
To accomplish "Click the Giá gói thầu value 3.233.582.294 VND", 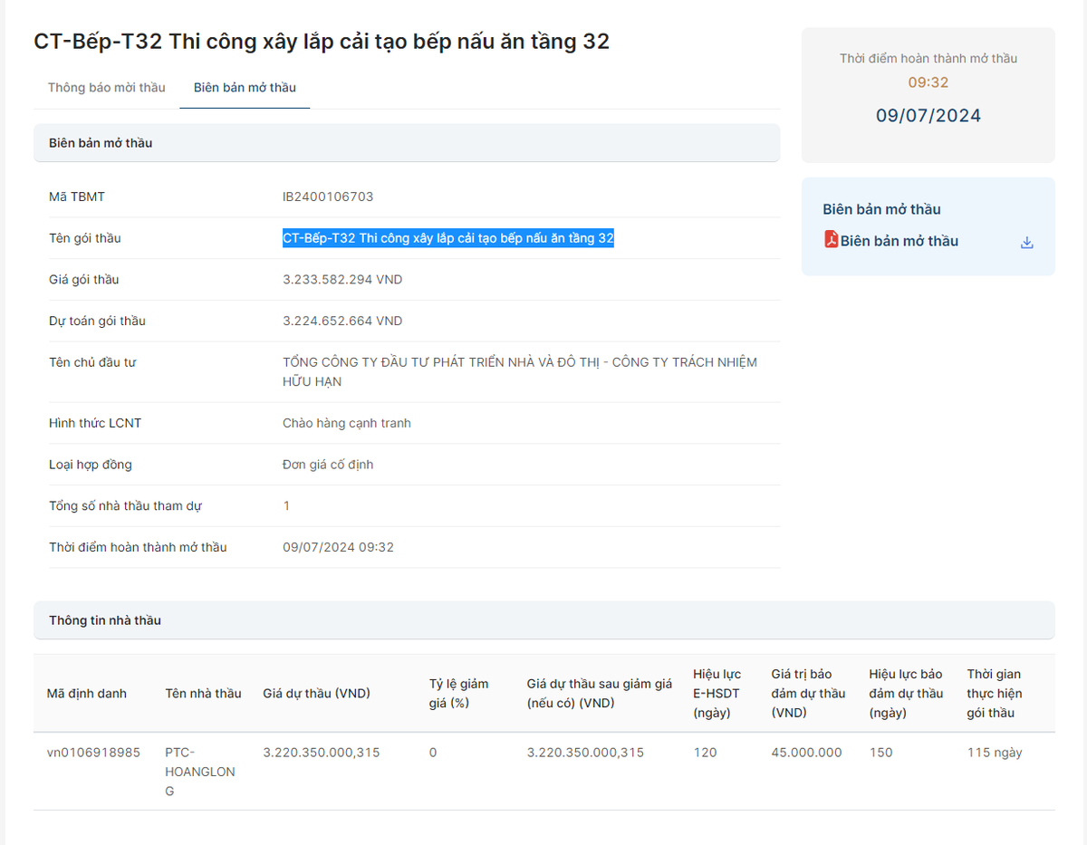I will [x=342, y=280].
